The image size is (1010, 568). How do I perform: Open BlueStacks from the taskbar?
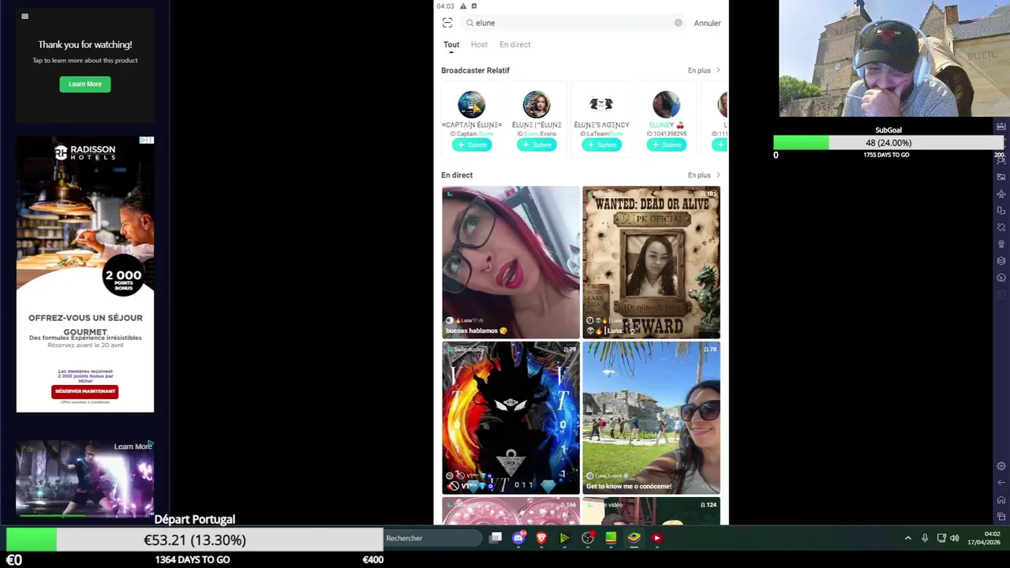634,538
